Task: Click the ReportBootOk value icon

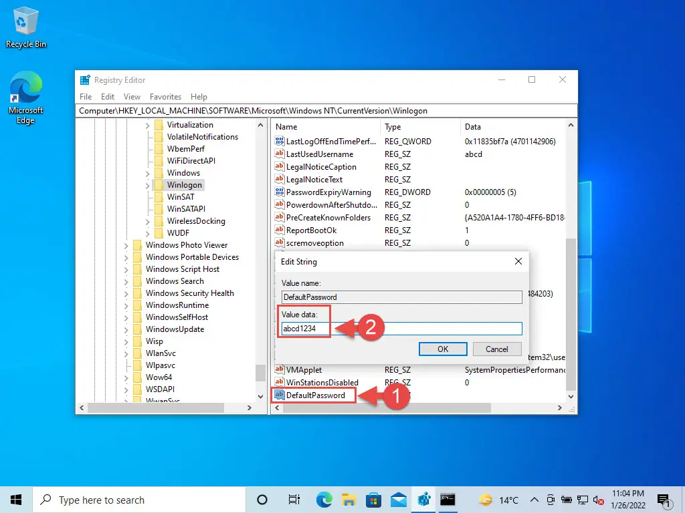Action: (280, 230)
